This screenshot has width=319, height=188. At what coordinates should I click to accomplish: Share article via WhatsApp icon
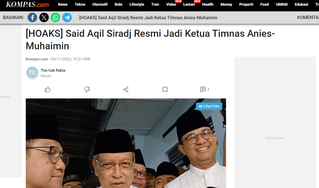coord(55,17)
